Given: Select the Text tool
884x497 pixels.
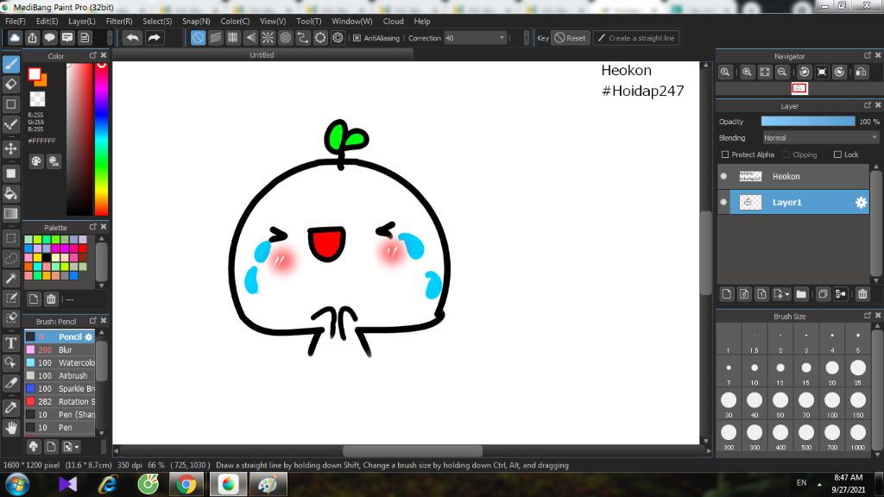Looking at the screenshot, I should tap(10, 343).
